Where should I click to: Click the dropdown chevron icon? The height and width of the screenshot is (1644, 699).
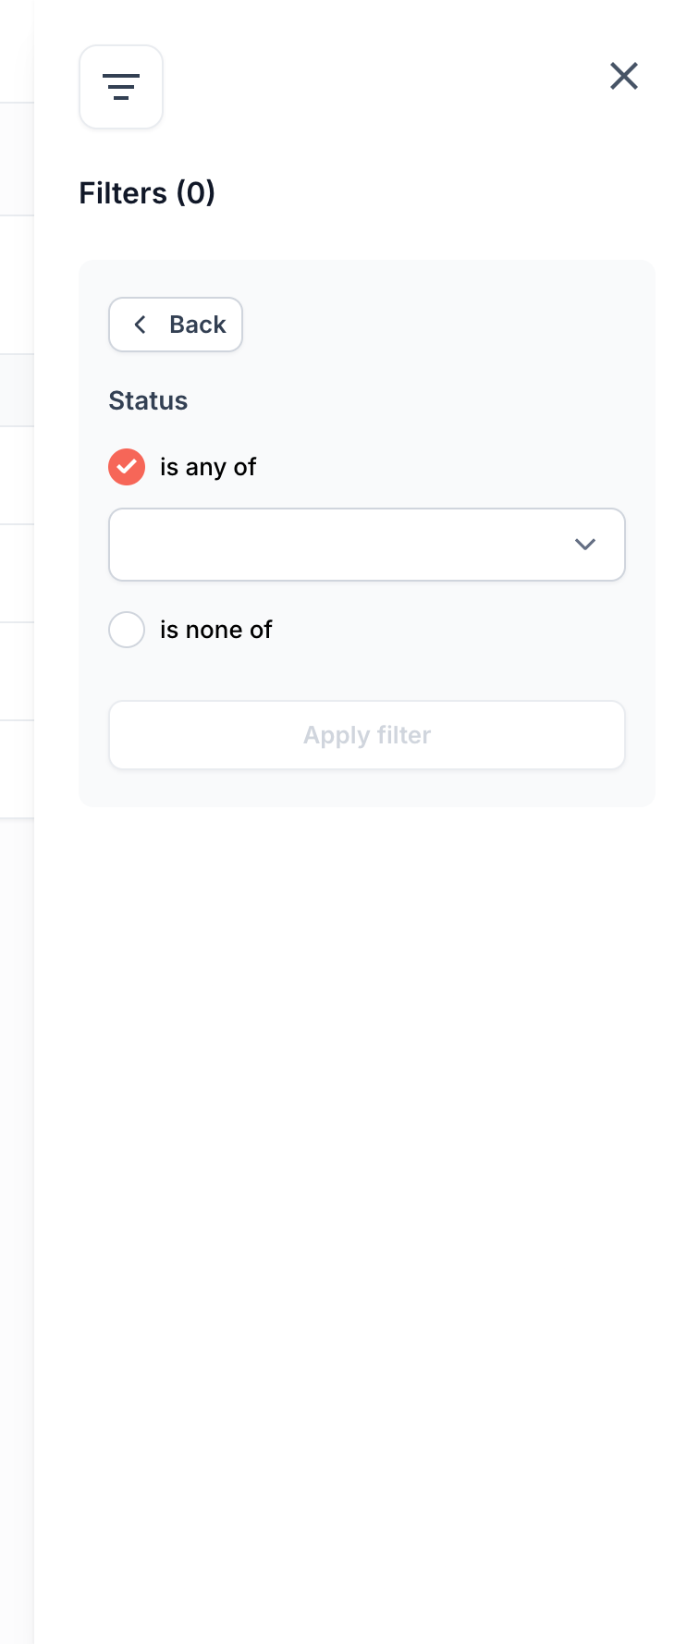pyautogui.click(x=585, y=545)
